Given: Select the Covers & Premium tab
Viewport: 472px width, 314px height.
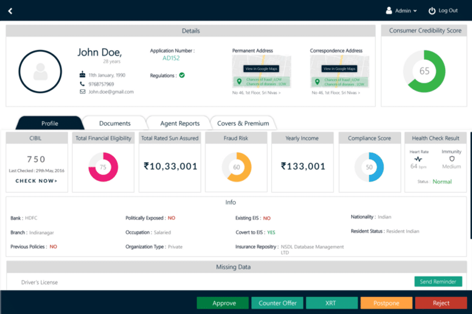Looking at the screenshot, I should coord(243,123).
